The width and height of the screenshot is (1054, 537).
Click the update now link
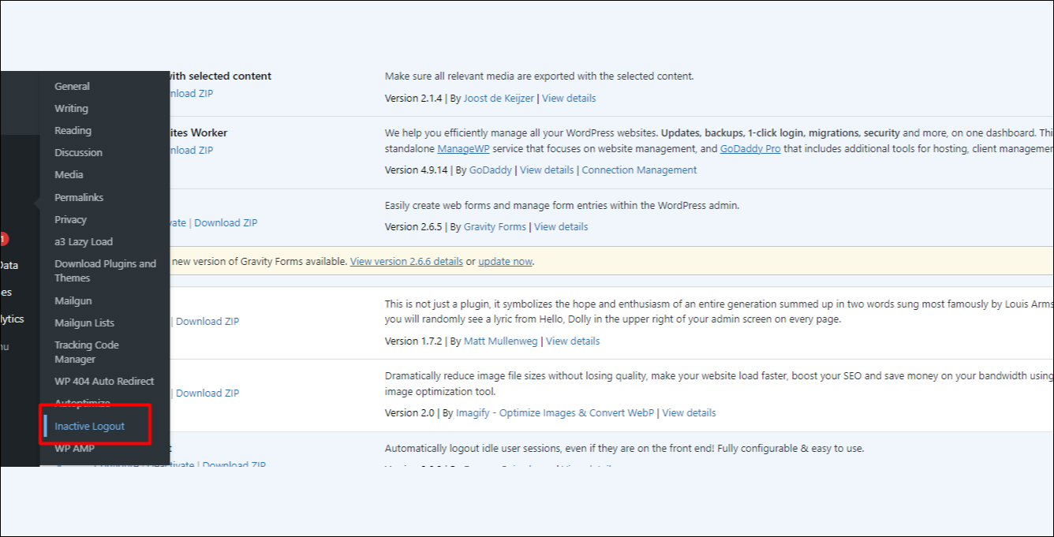point(505,261)
